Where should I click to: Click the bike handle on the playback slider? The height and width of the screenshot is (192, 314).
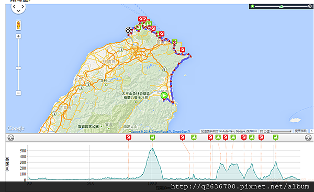(x=282, y=7)
